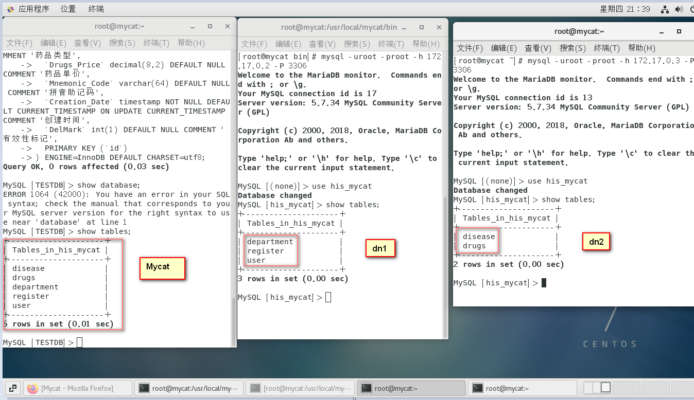This screenshot has width=694, height=400.
Task: Open 帮助(H) menu in the left terminal
Action: 191,43
